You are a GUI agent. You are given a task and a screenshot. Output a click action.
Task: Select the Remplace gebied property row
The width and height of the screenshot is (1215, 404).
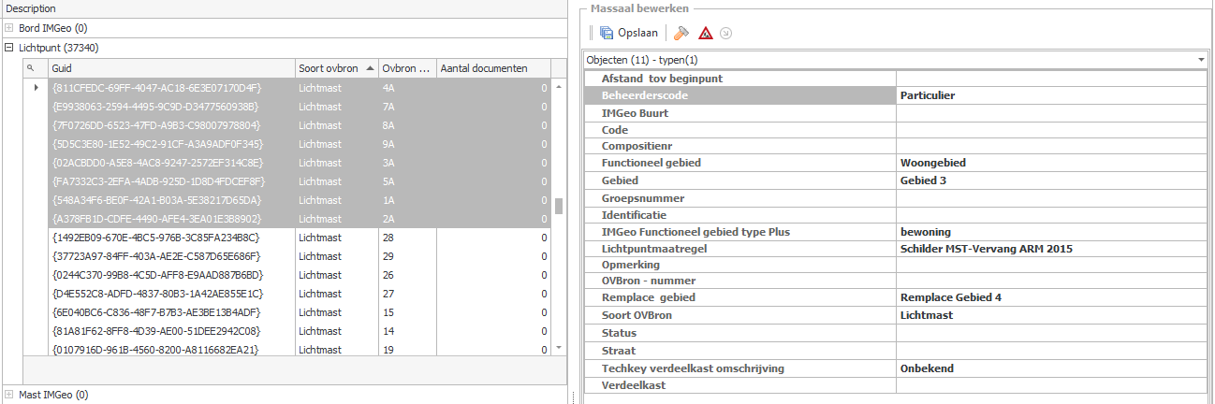tap(739, 297)
